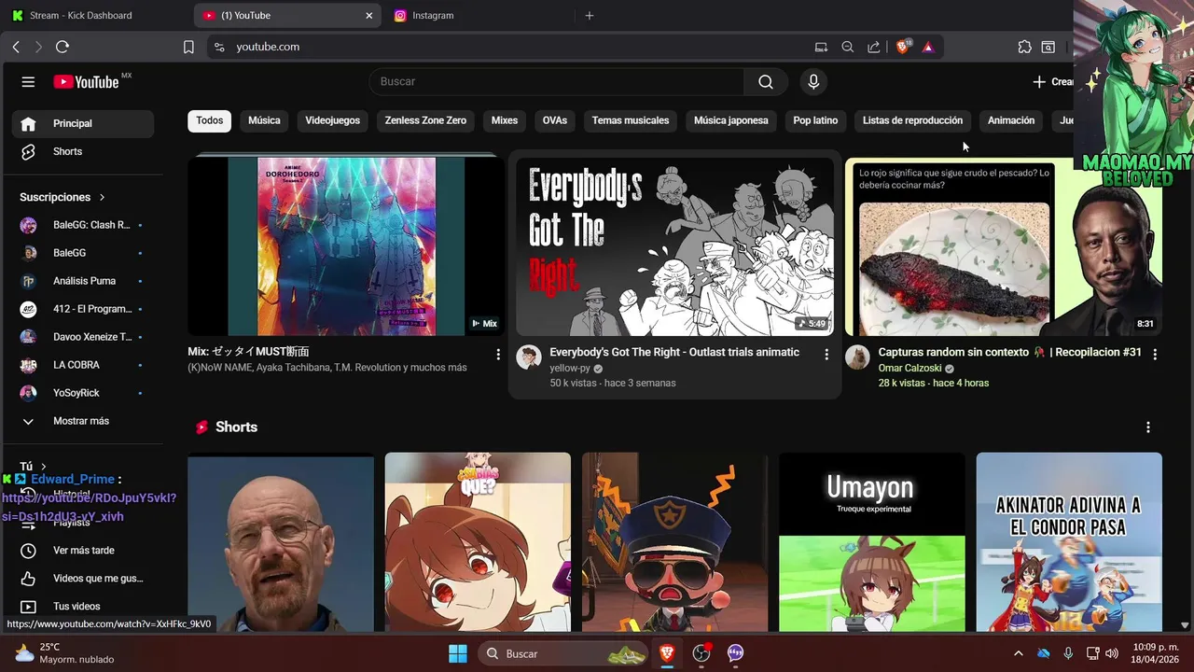Image resolution: width=1194 pixels, height=672 pixels.
Task: Open the Brave Rewards triangle icon
Action: [928, 47]
